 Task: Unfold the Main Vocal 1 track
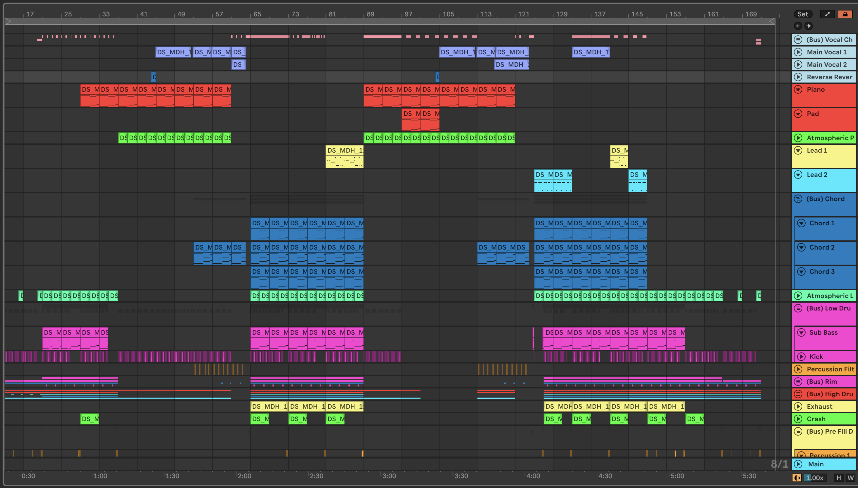coord(798,52)
